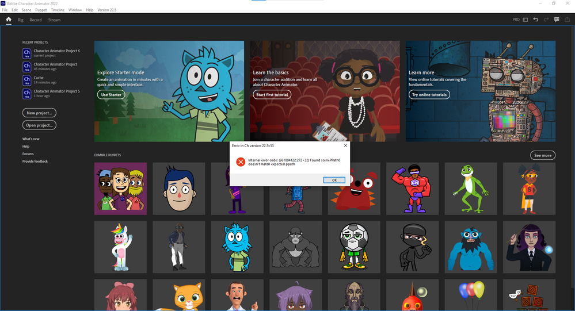Select the Character Animator Project 6 entry
575x311 pixels.
pos(51,53)
